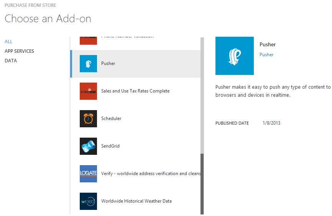
Task: Click the Loqate Verify logo icon
Action: click(x=88, y=174)
